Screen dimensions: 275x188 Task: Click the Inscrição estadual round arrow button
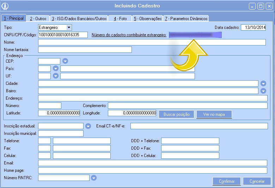pos(88,126)
